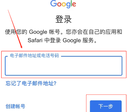
Task: Click the red arrowhead pointing at the field
Action: pos(21,47)
